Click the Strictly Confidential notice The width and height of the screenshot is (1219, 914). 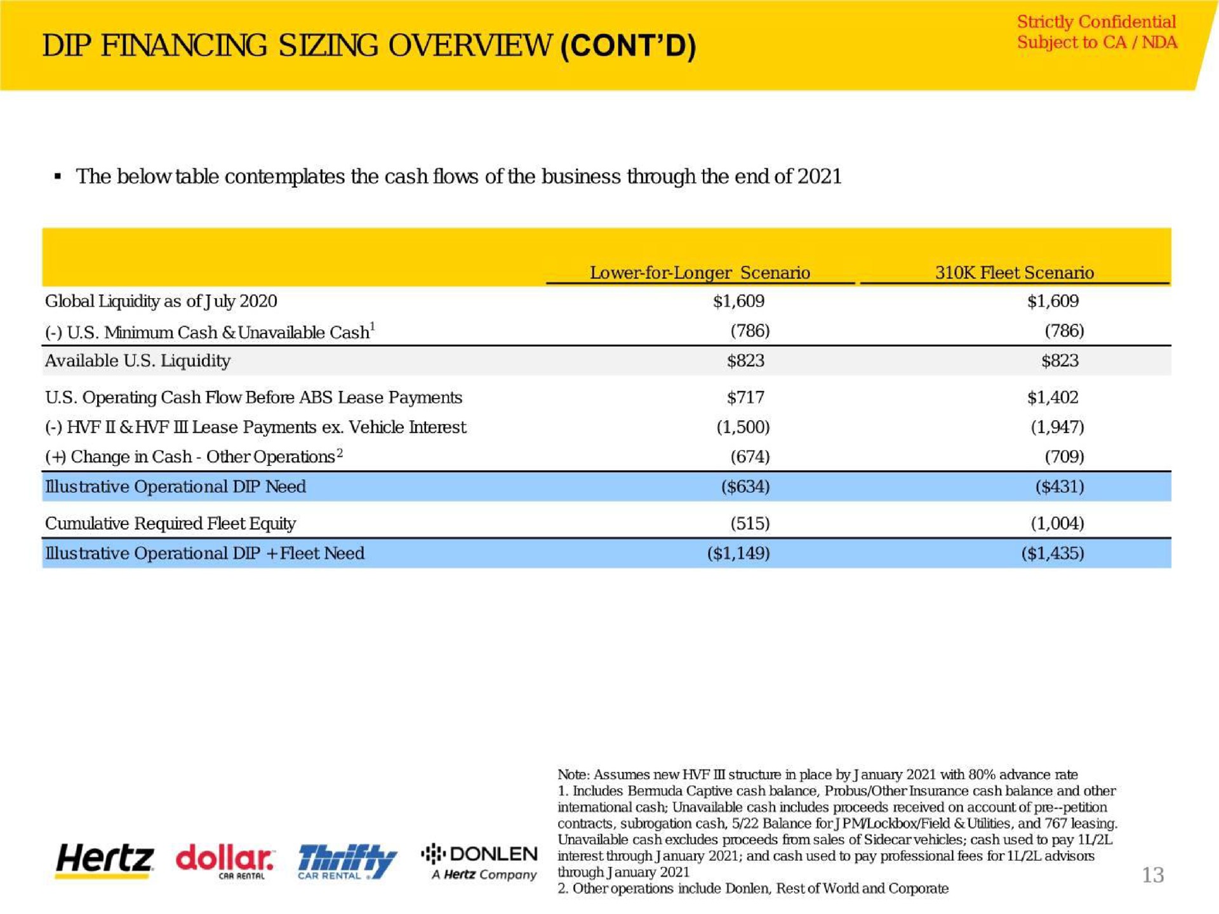1096,32
